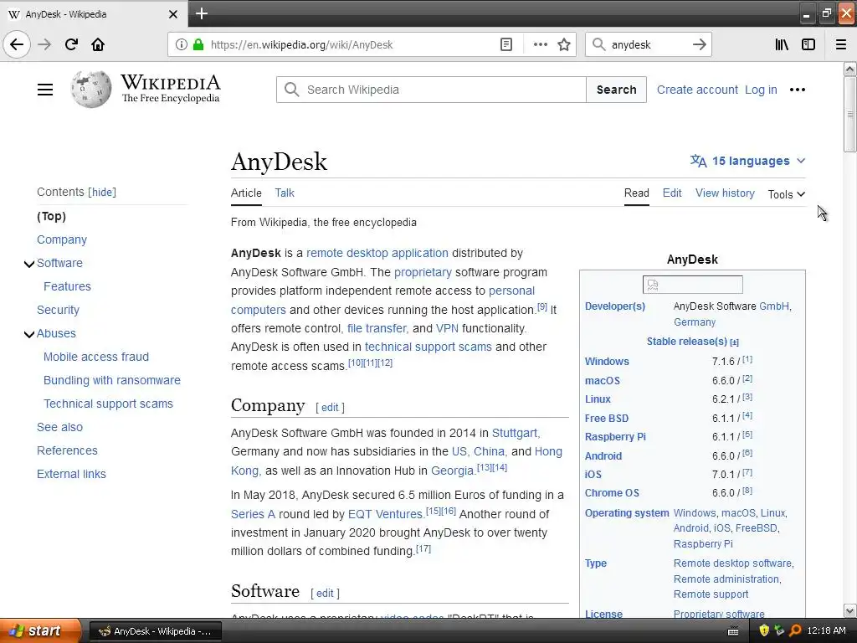This screenshot has width=857, height=643.
Task: Open the Tools dropdown menu
Action: (786, 194)
